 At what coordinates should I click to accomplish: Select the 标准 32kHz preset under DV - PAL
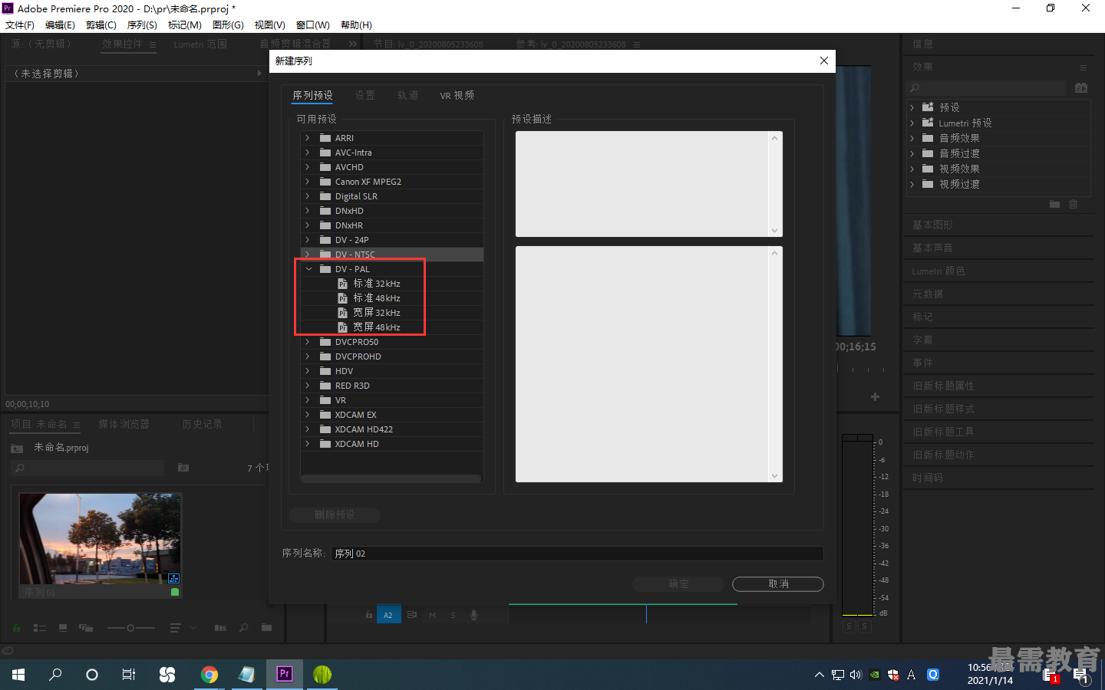tap(376, 284)
